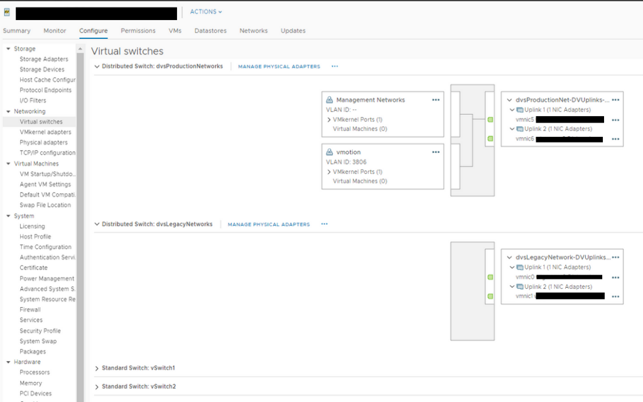Select Processors under Hardware
The width and height of the screenshot is (643, 402).
35,372
